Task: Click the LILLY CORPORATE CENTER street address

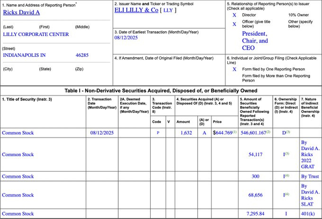Action: tap(36, 35)
